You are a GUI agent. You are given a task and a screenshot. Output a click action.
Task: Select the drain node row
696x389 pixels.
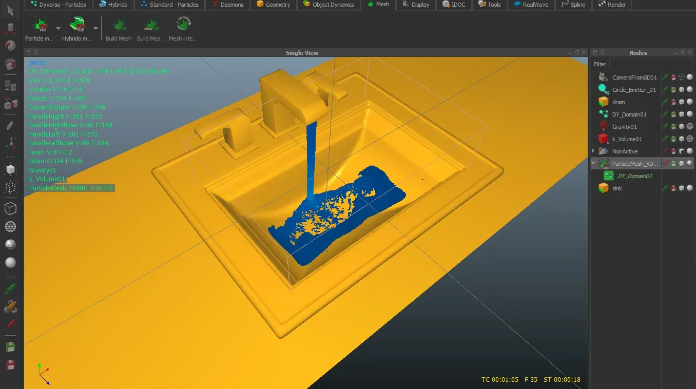click(643, 102)
